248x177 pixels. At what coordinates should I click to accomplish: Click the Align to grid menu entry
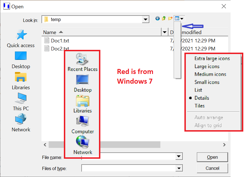pyautogui.click(x=208, y=125)
